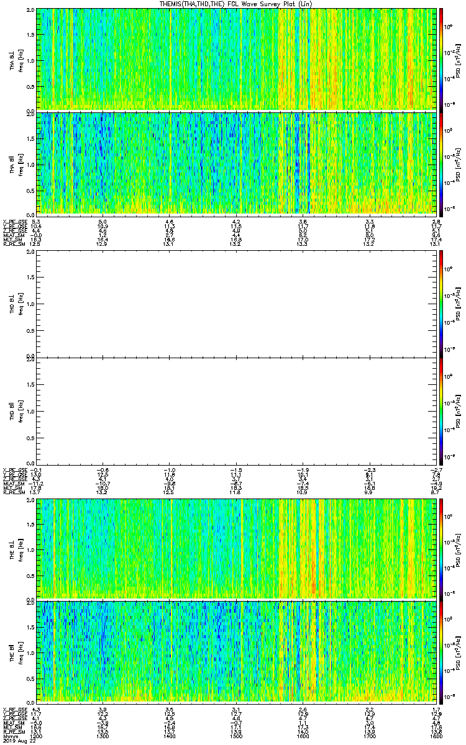The width and height of the screenshot is (466, 745).
Task: Click the X_RE_GSE row label below THA panels
Action: [x=14, y=221]
